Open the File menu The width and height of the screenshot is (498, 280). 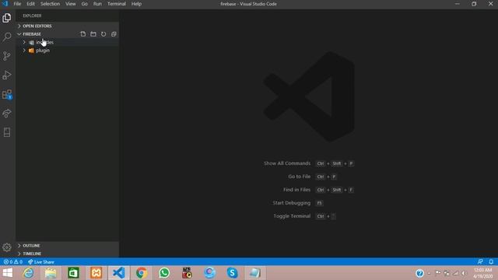pos(17,4)
